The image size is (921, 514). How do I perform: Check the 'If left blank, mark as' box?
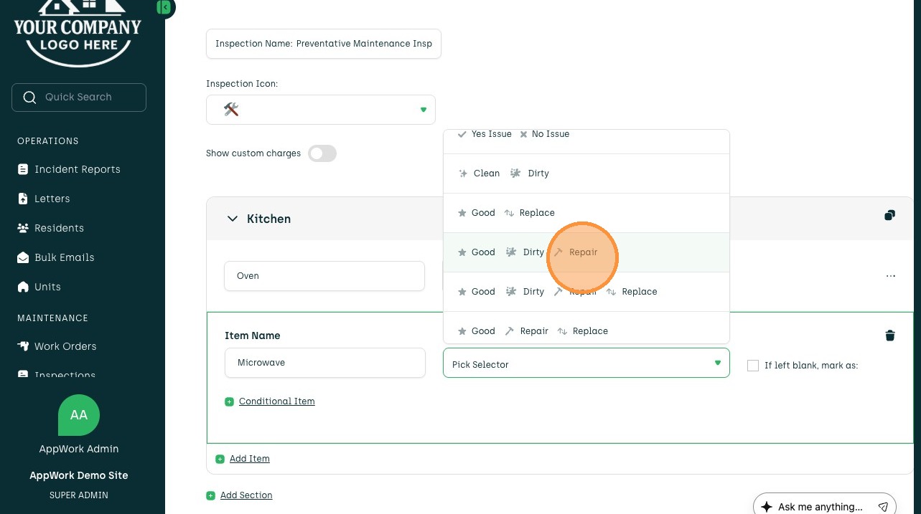click(x=752, y=366)
